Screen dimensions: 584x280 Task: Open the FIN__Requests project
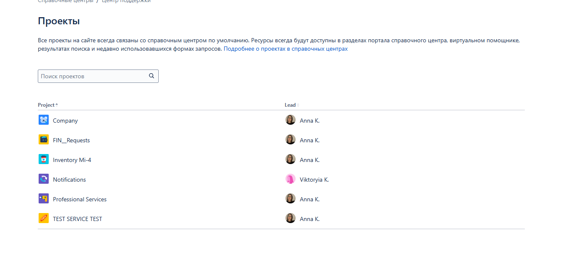(71, 140)
